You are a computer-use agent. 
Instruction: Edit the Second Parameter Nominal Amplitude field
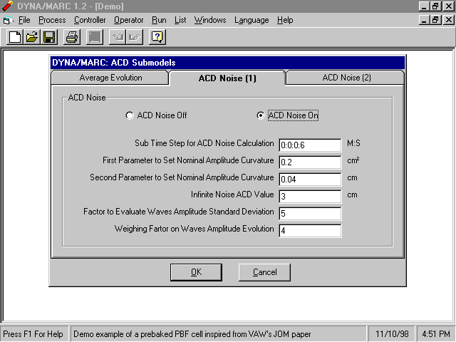point(310,180)
